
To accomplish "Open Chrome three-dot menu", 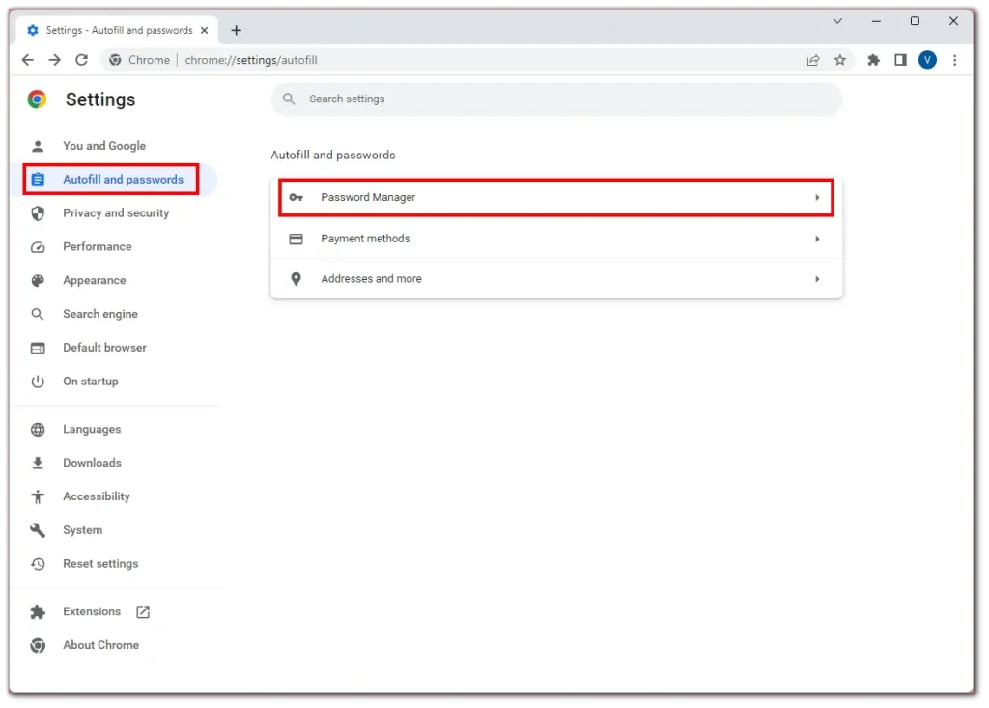I will (954, 60).
